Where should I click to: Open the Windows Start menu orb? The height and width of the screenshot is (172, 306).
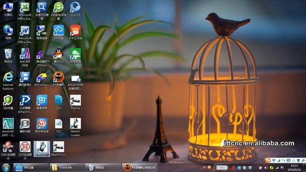pos(6,168)
